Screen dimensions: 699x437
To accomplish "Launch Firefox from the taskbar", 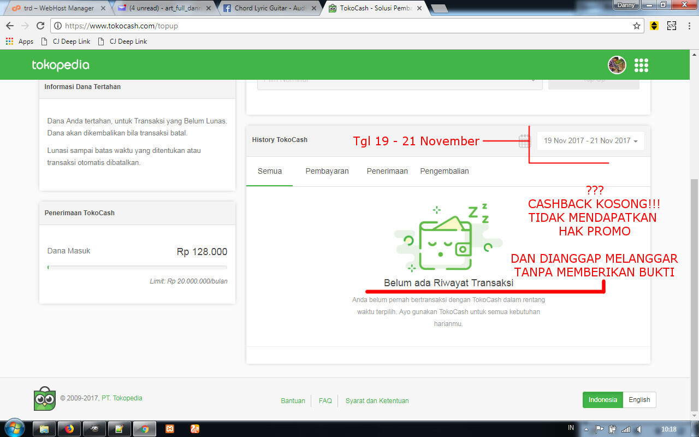I will 69,429.
